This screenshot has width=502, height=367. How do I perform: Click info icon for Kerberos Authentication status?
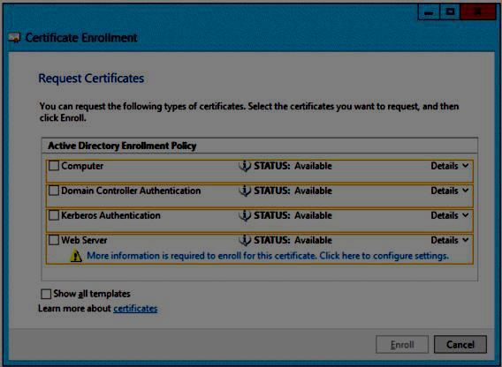coord(245,215)
